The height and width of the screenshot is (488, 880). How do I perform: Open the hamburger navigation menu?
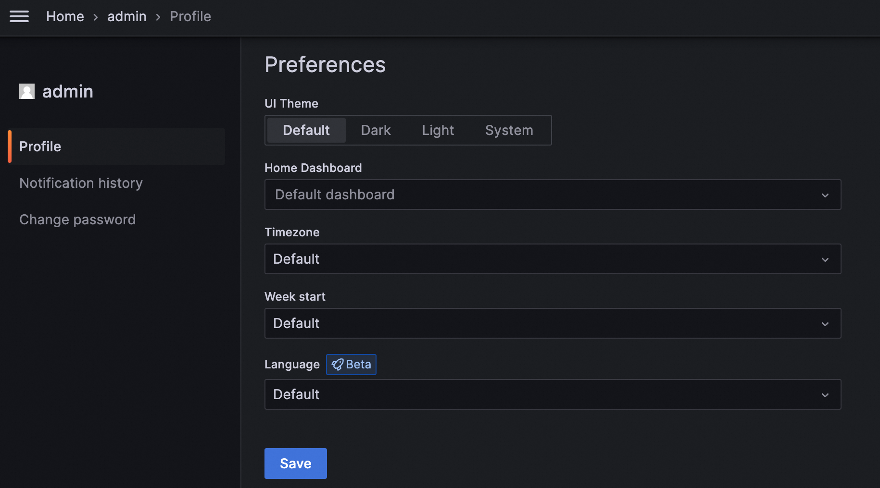pos(19,17)
